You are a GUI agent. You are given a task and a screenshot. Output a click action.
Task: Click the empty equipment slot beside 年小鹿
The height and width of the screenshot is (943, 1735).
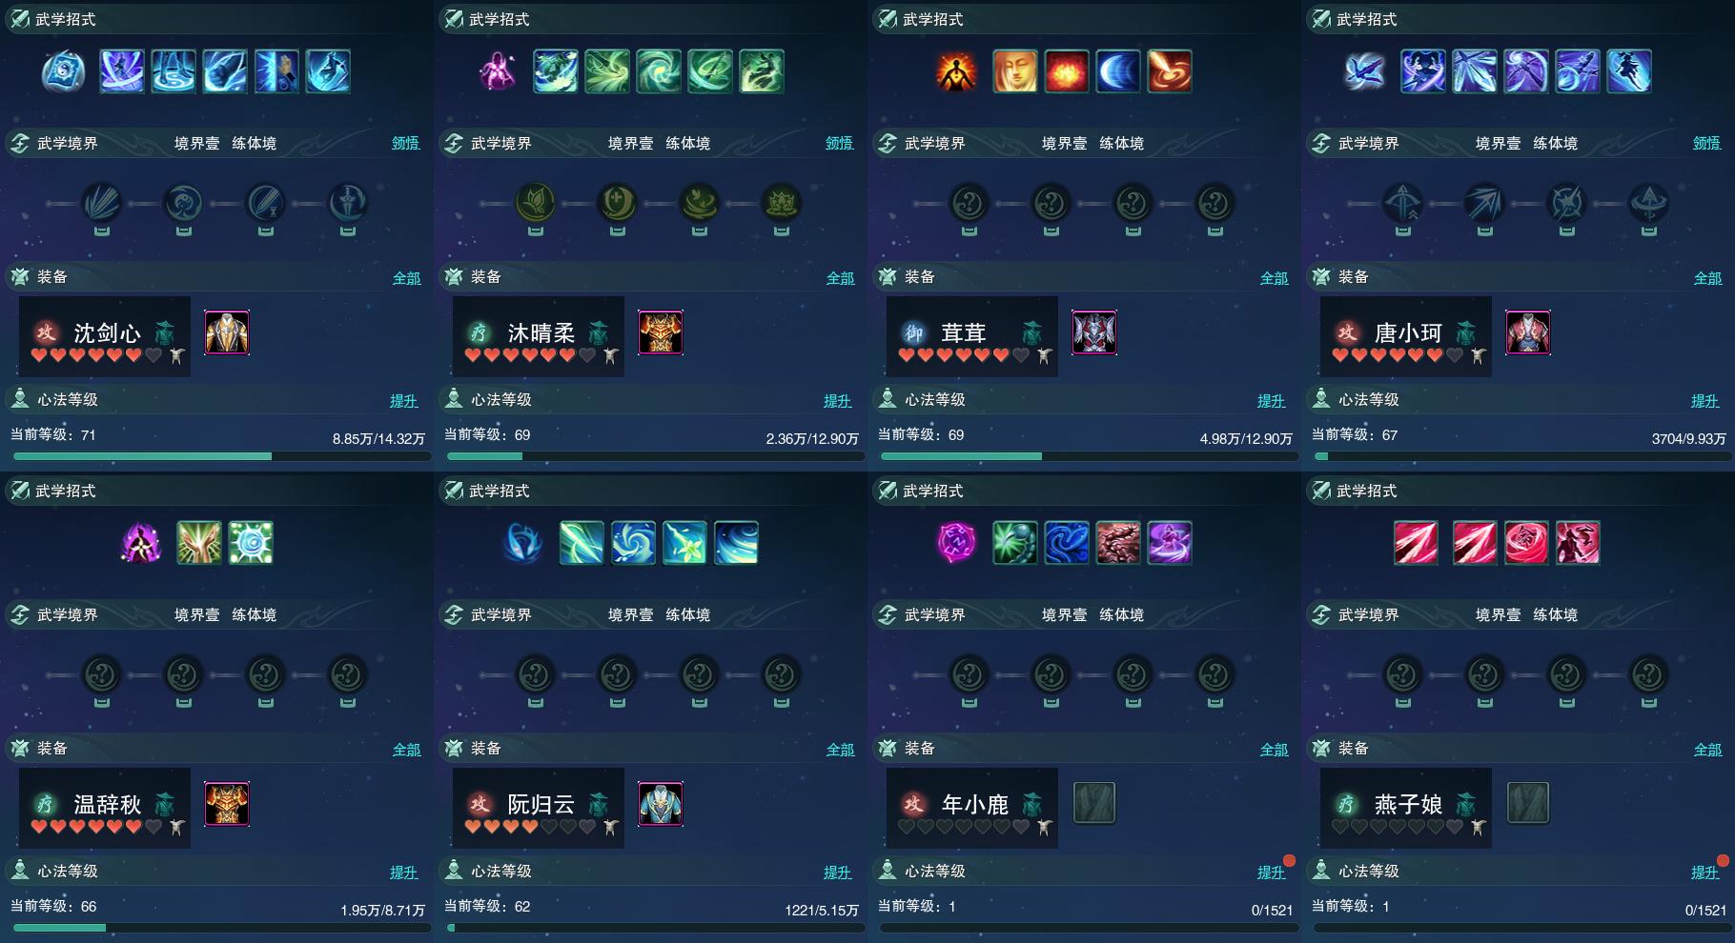1094,803
